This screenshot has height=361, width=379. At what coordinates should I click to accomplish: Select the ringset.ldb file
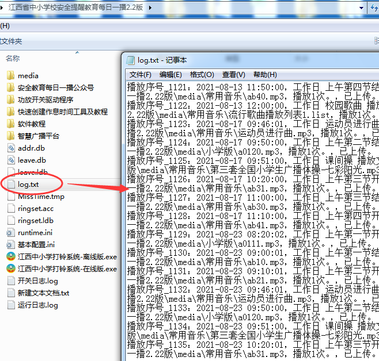(x=35, y=221)
